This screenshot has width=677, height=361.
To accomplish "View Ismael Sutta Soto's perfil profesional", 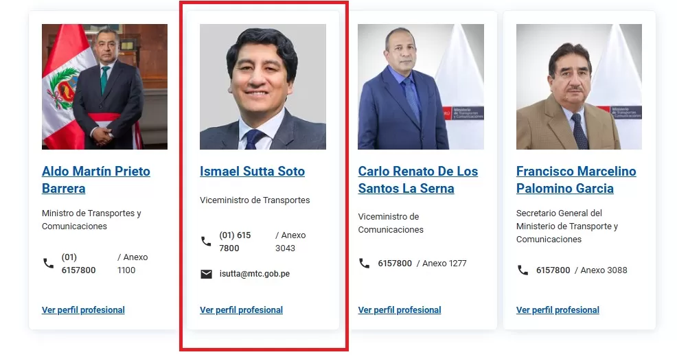I will click(242, 310).
